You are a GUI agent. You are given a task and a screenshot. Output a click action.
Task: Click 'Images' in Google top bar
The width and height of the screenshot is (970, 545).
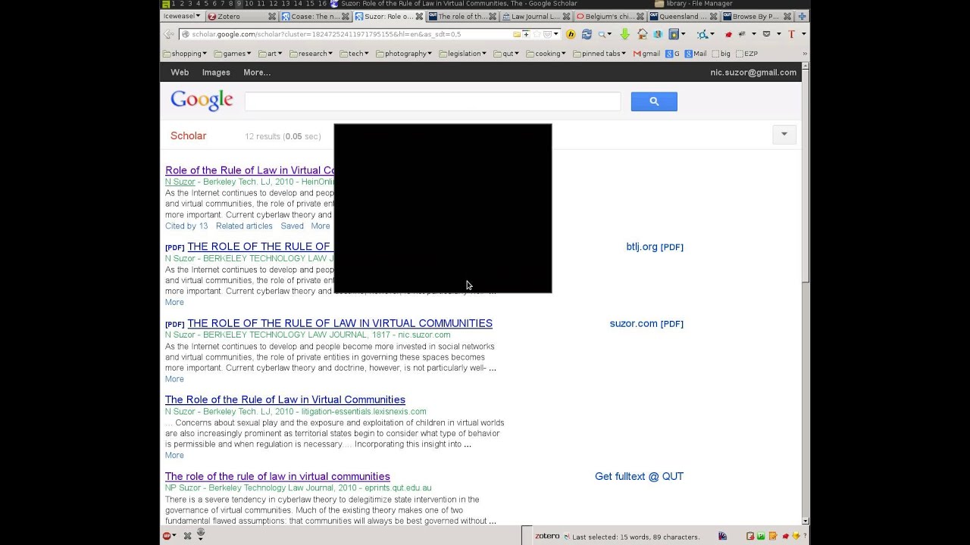(216, 73)
